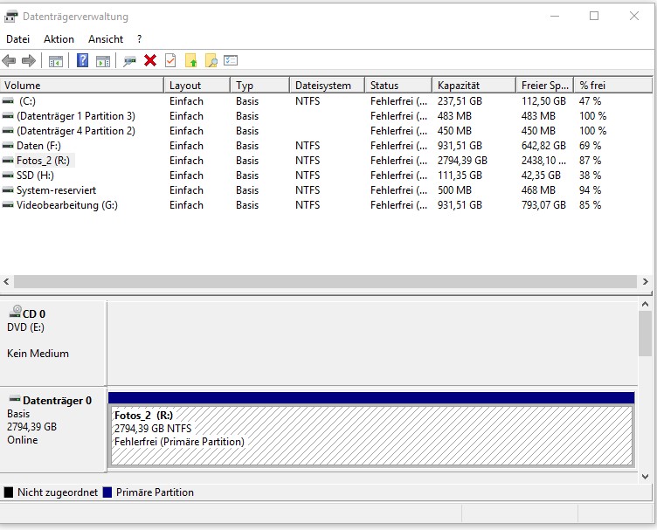Click the 38 % free cell

[x=590, y=176]
